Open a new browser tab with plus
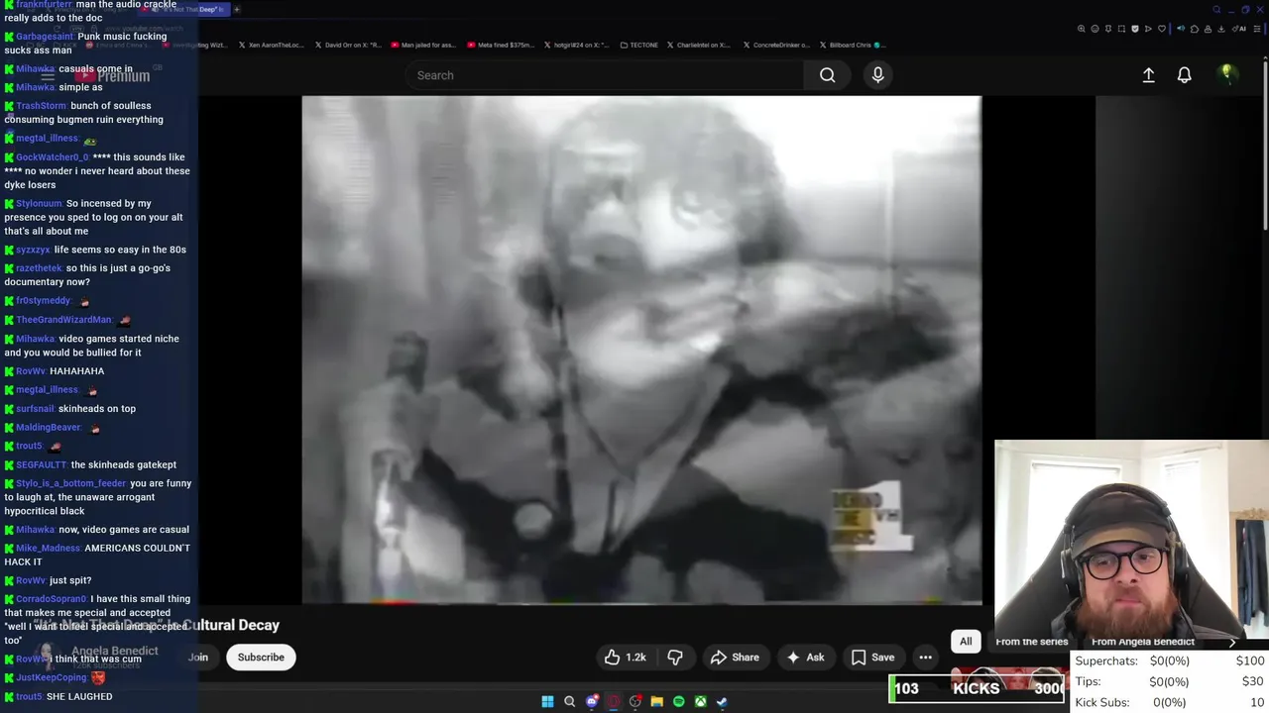 tap(237, 9)
